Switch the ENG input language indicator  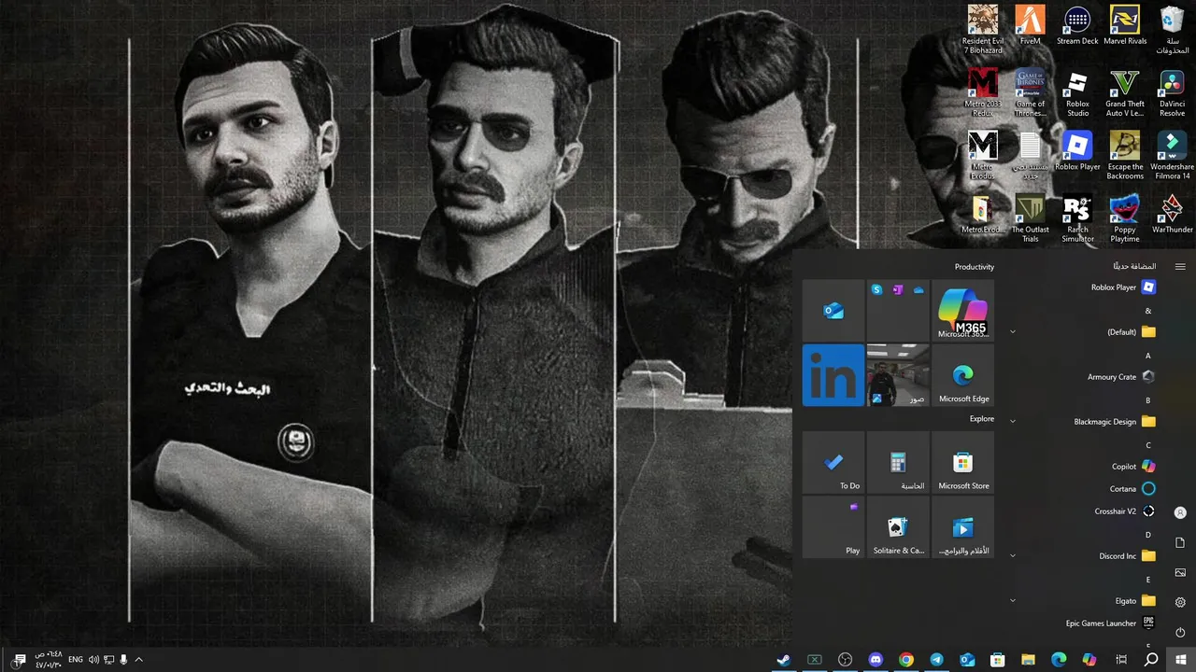click(76, 660)
